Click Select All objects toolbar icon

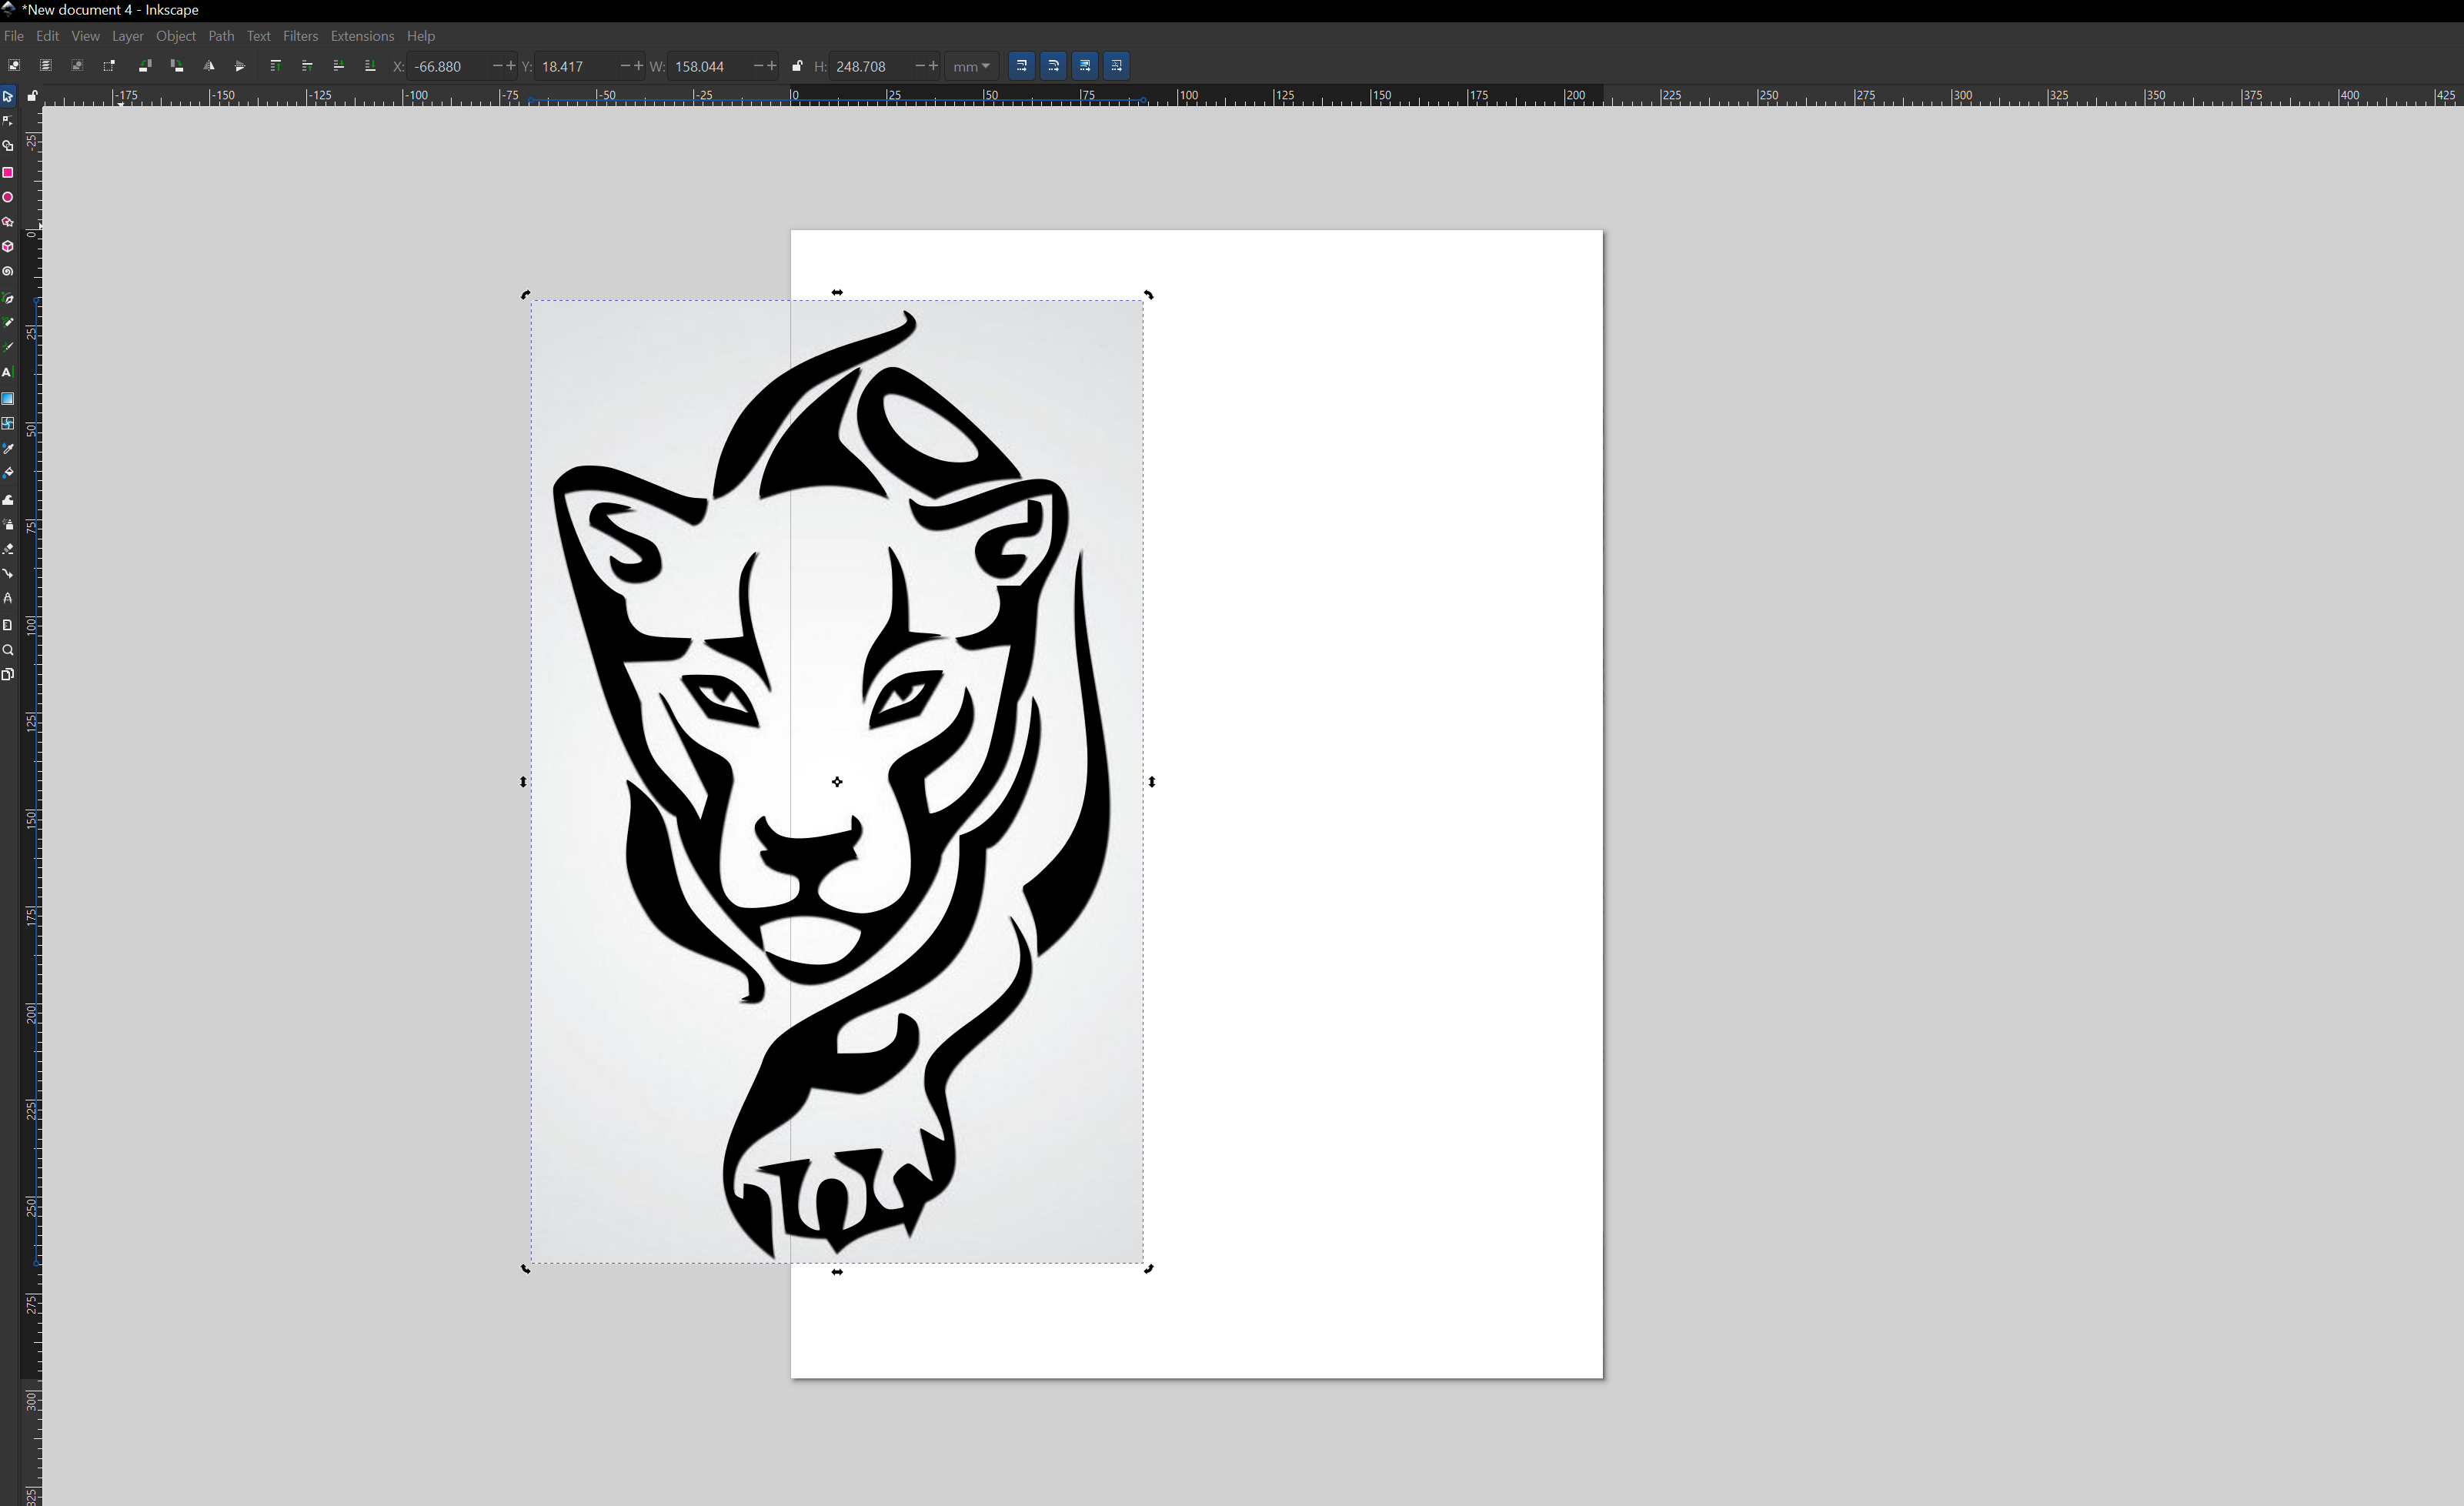tap(14, 66)
